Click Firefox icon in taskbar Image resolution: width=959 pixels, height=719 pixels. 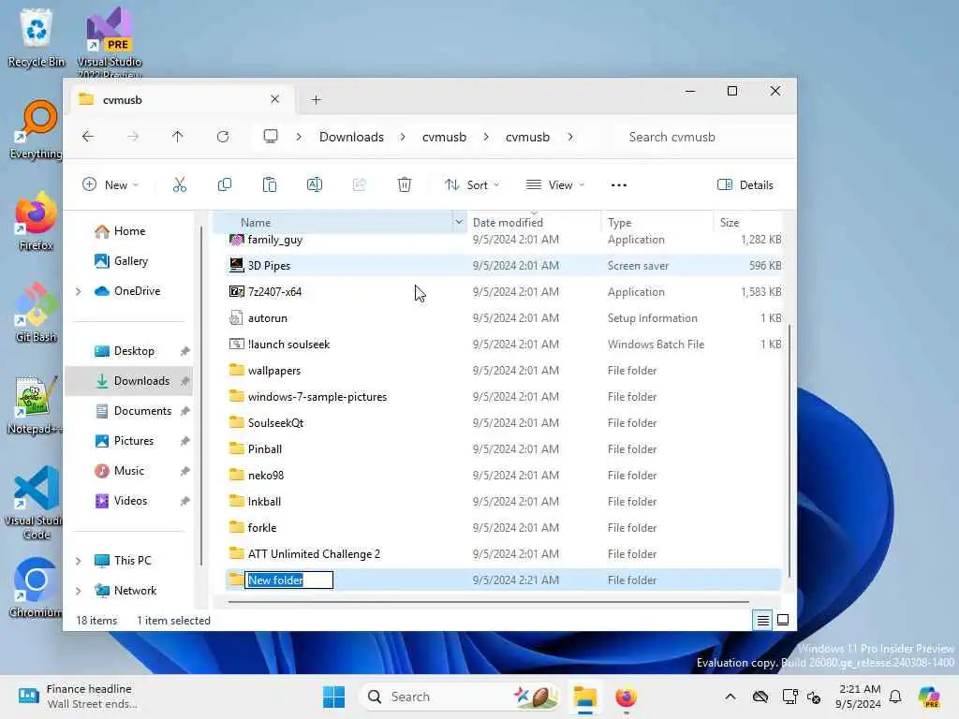(626, 697)
